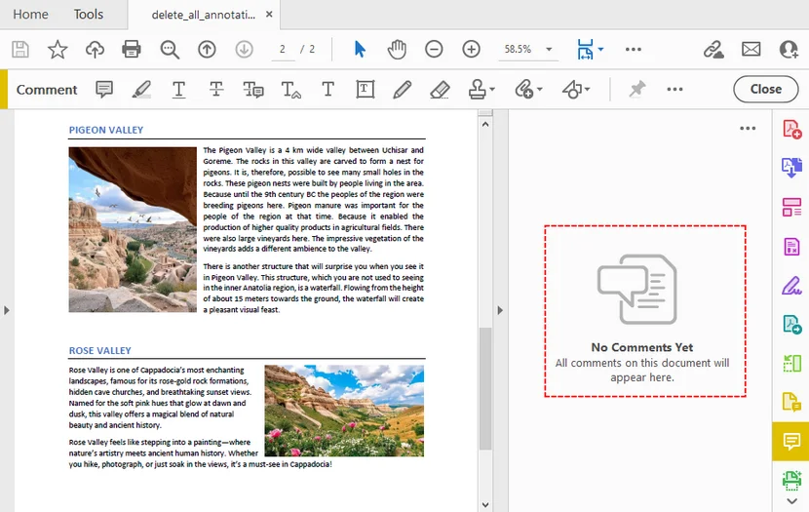
Task: Expand the left navigation pane arrow
Action: tap(6, 310)
